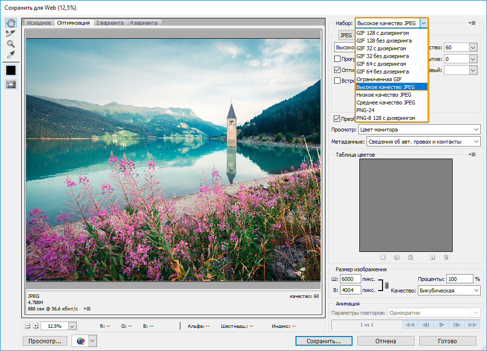Play the animation
This screenshot has height=351, width=487.
442,324
